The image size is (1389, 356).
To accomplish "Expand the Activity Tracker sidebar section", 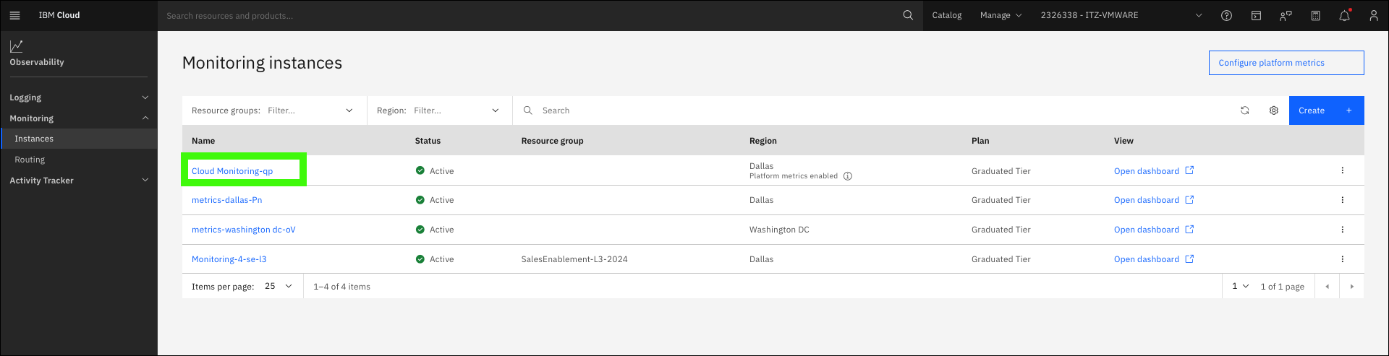I will (78, 181).
